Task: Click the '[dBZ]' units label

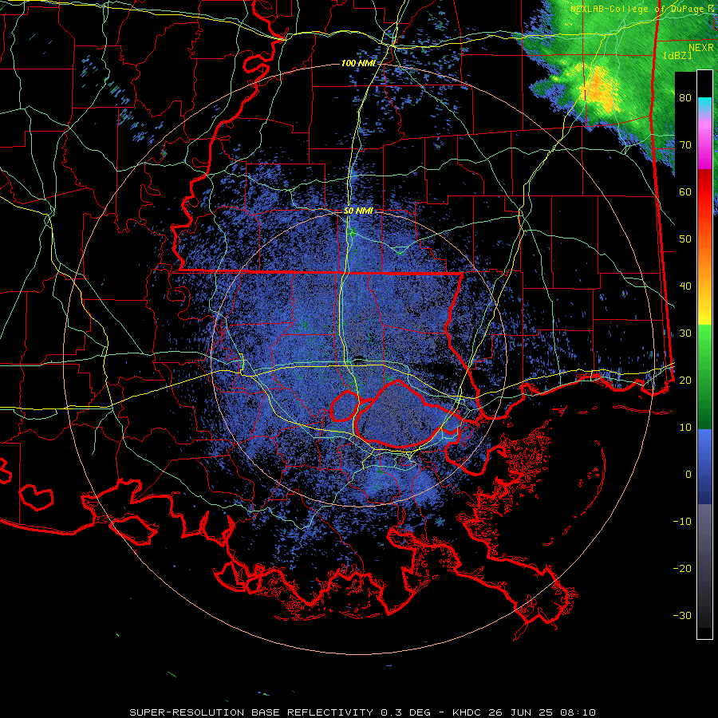Action: [677, 56]
